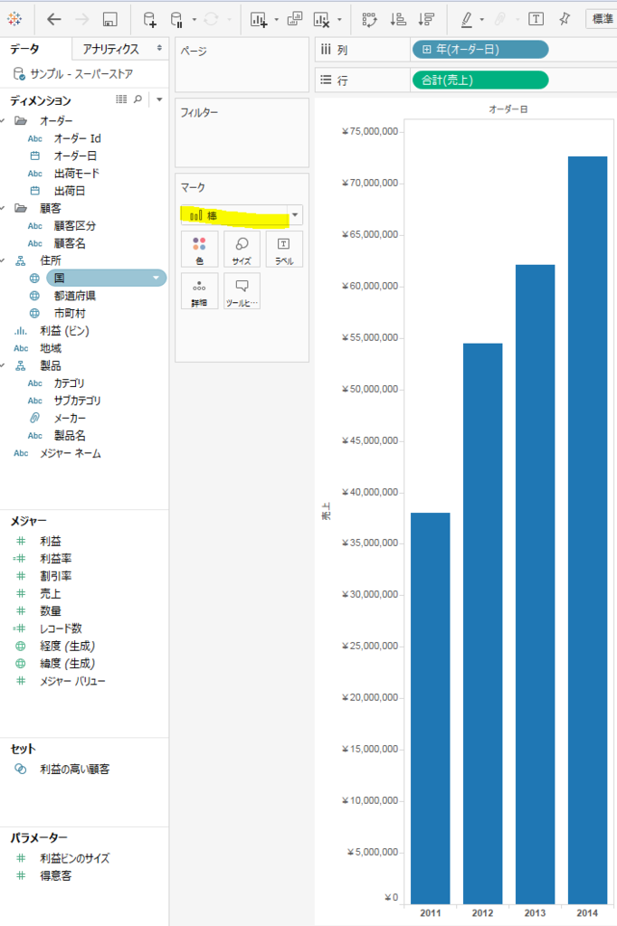Click the 合計(売上) pill in rows
This screenshot has height=926, width=617.
[480, 80]
